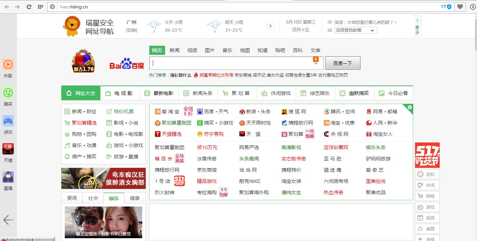477x241 pixels.
Task: Open settings gear on sites panel
Action: (x=410, y=107)
